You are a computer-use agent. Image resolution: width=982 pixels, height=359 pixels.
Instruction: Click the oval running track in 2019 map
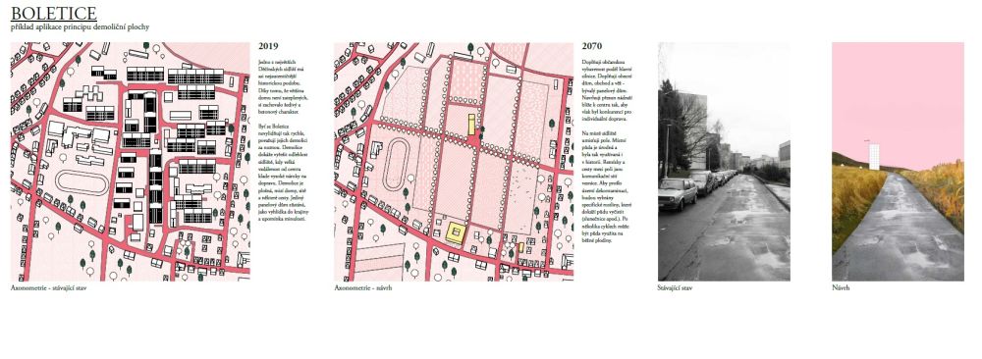pos(82,182)
